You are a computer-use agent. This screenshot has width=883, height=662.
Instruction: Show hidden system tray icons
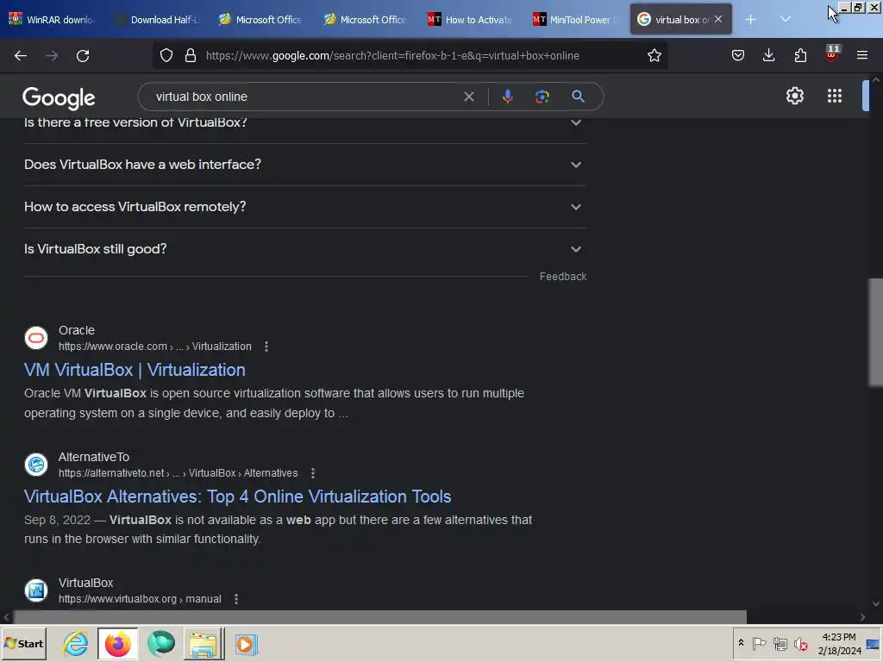pyautogui.click(x=741, y=643)
